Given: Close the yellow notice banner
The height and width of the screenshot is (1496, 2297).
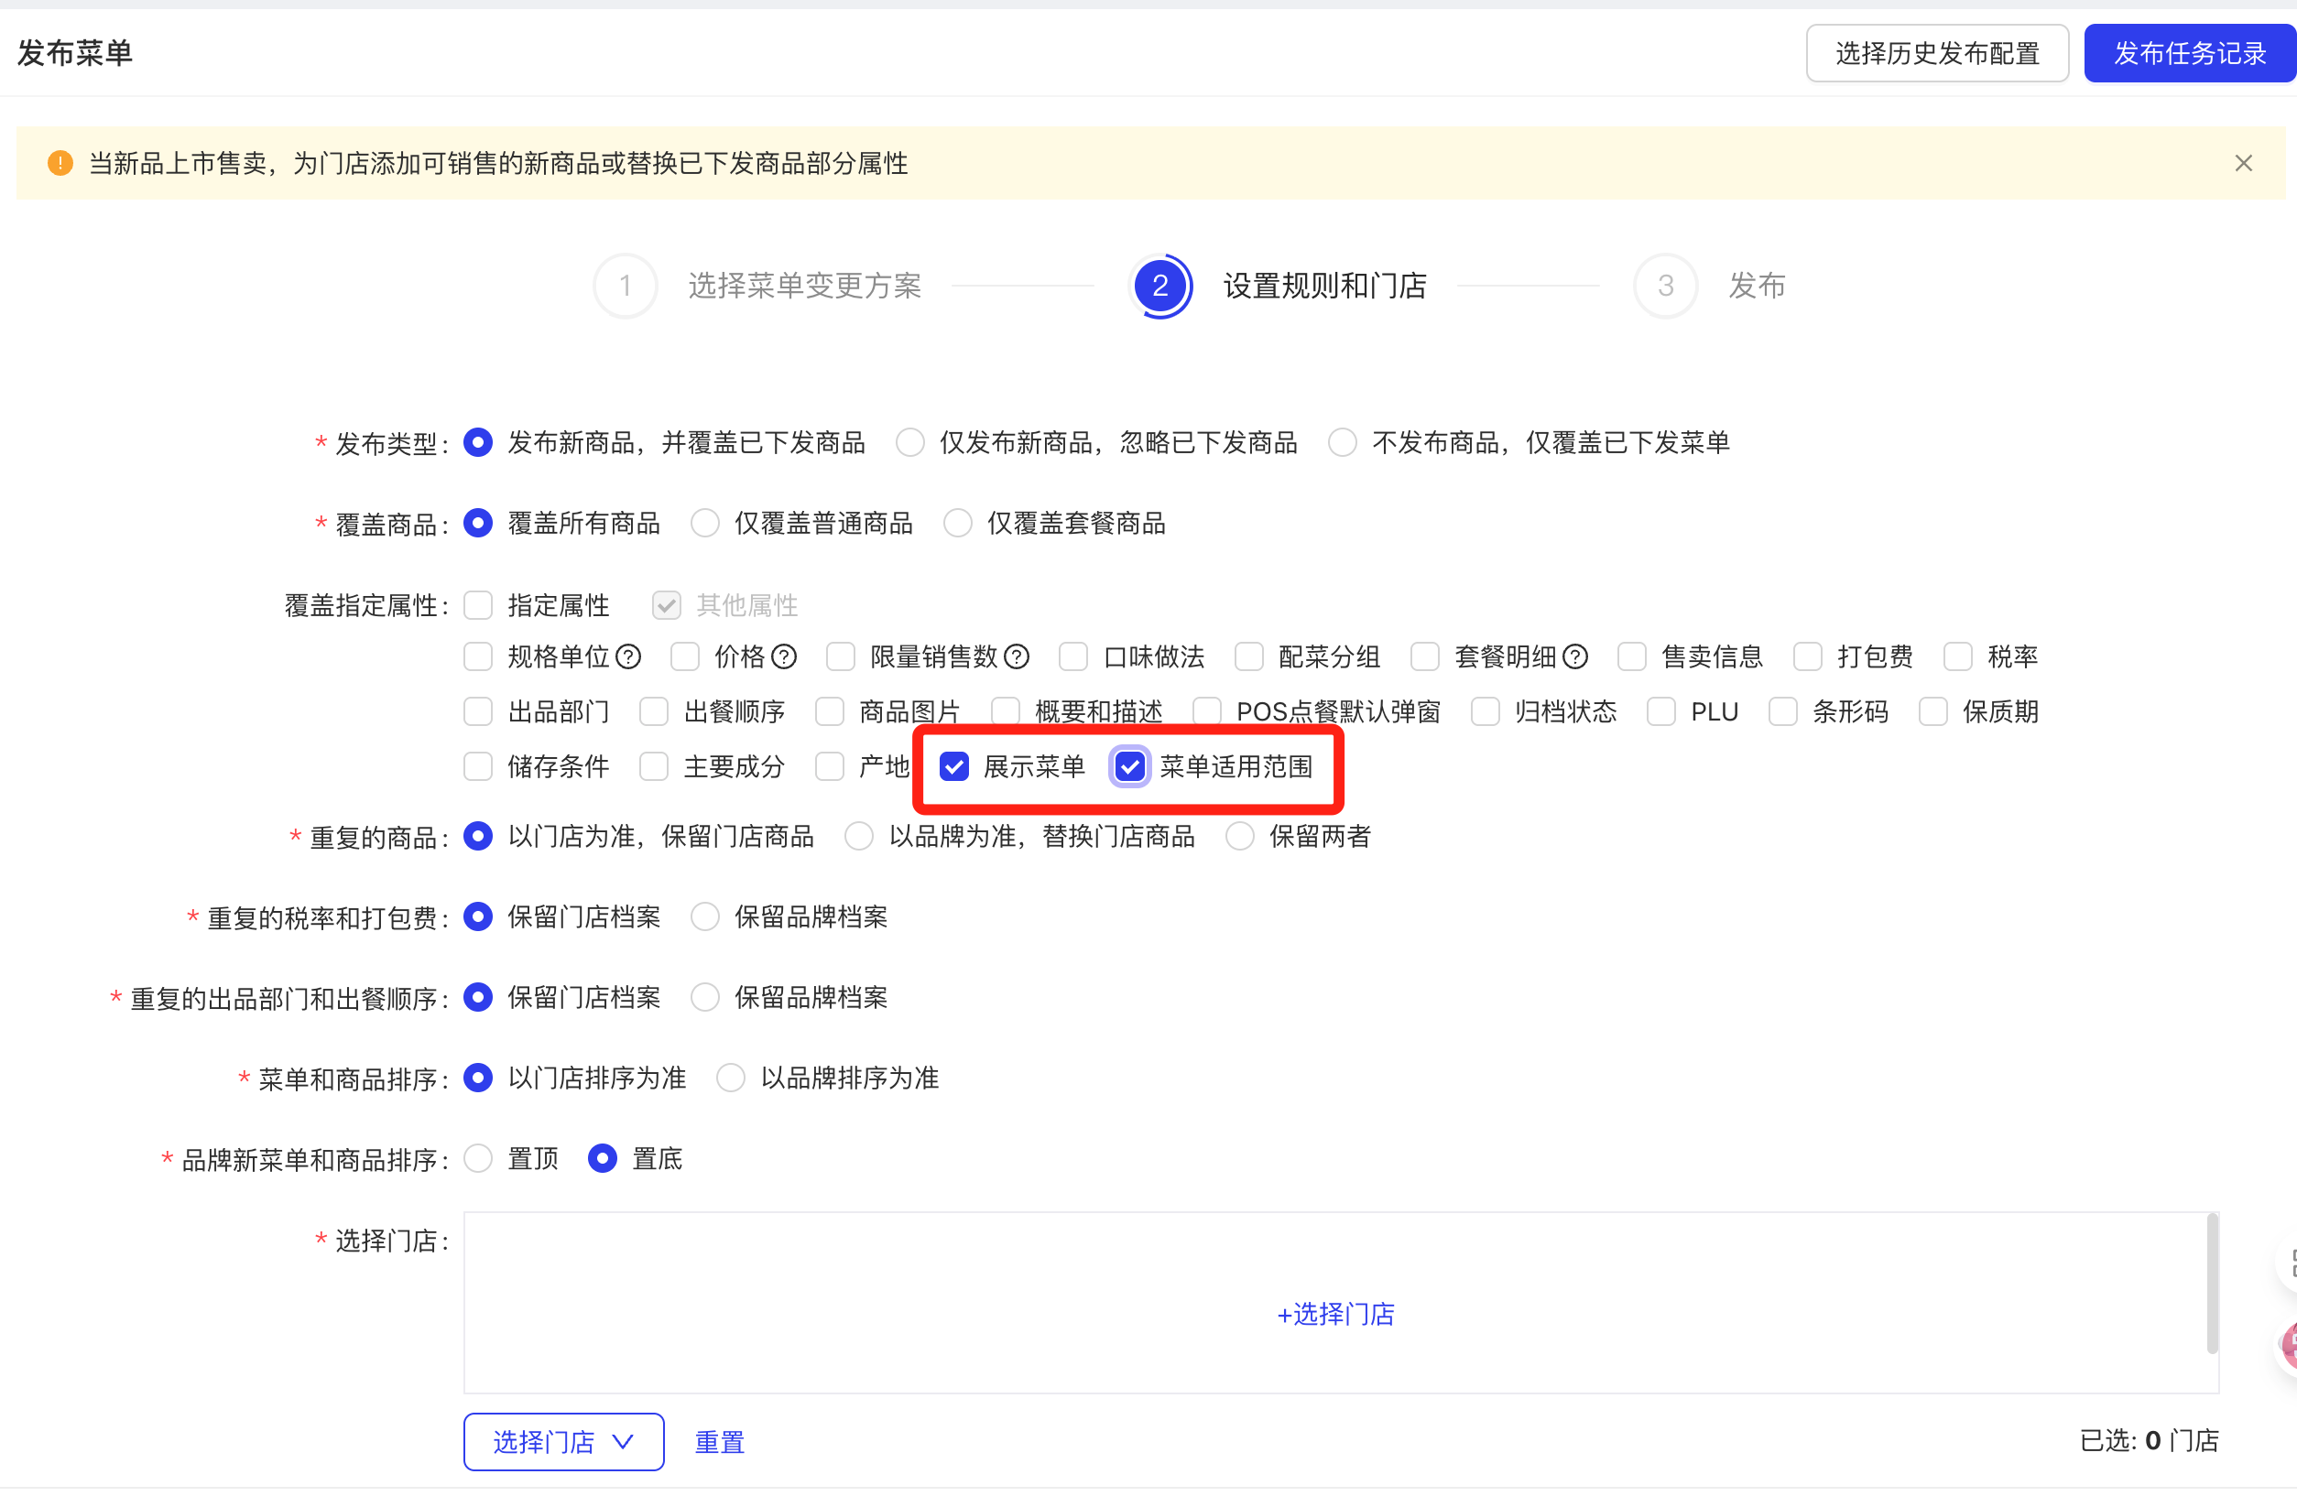Looking at the screenshot, I should click(x=2243, y=164).
